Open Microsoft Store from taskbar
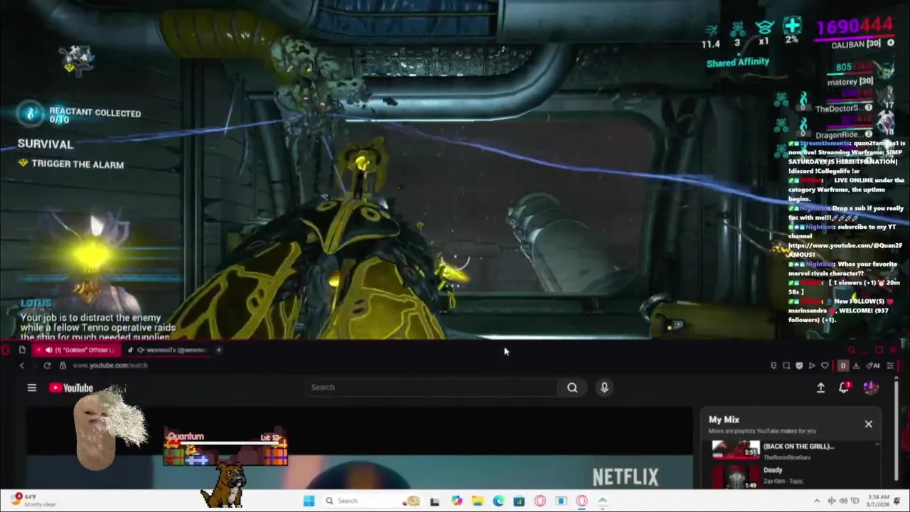This screenshot has height=512, width=910. point(519,501)
